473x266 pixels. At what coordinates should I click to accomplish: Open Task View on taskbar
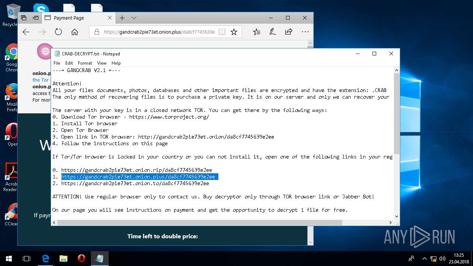pos(27,259)
